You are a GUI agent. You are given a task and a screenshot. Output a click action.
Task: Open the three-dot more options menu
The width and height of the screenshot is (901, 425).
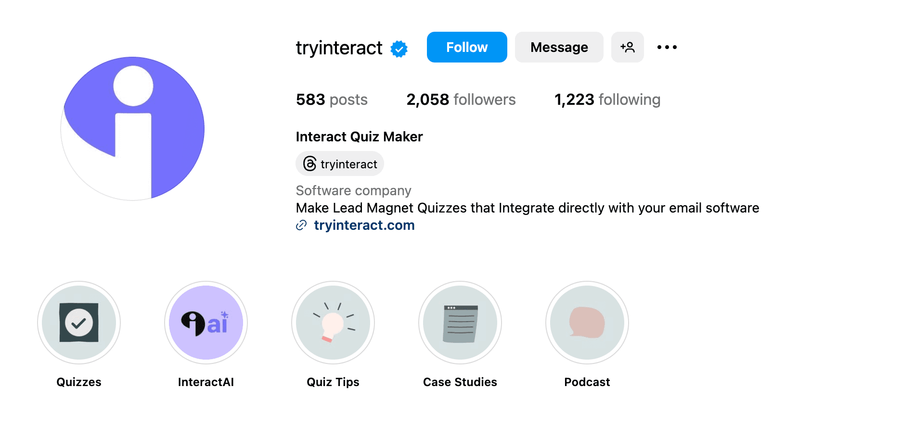(x=667, y=47)
